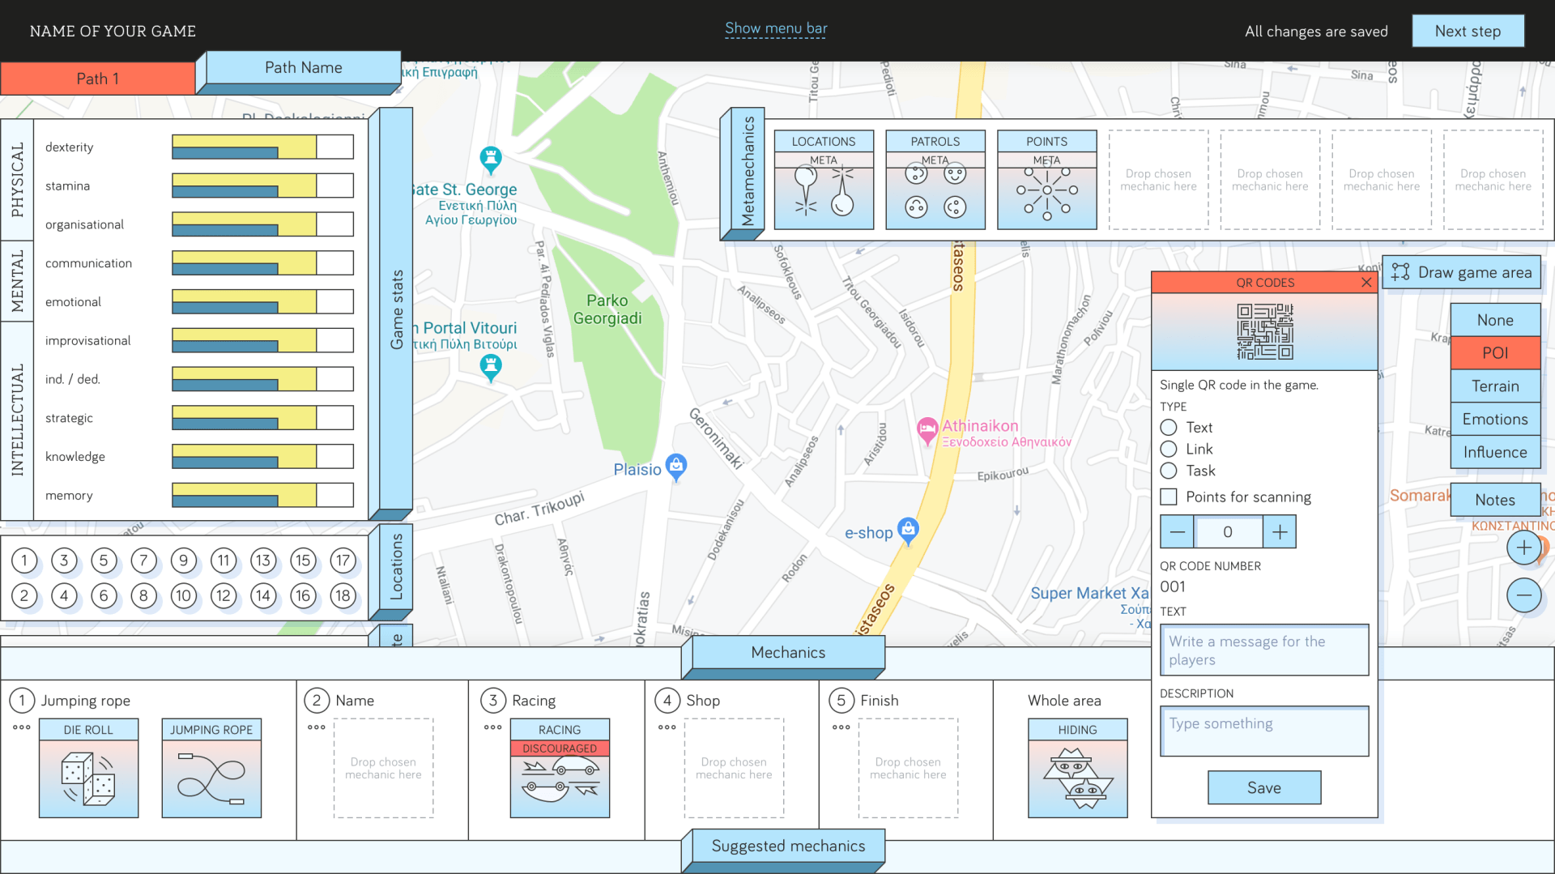Click the Portal Vitouri map pin
Image resolution: width=1555 pixels, height=874 pixels.
click(x=491, y=368)
